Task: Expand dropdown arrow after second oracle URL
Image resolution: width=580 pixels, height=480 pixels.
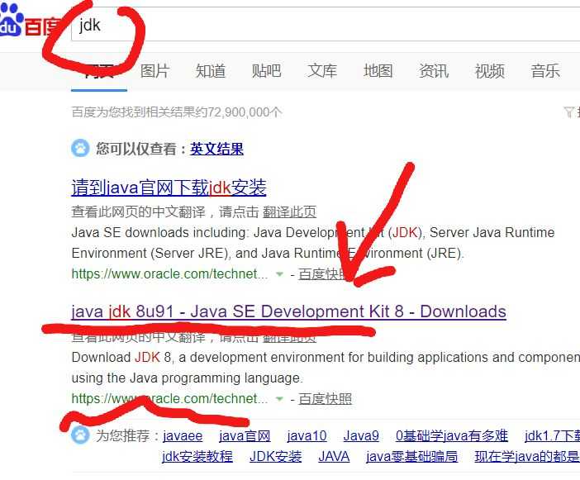Action: [x=279, y=399]
